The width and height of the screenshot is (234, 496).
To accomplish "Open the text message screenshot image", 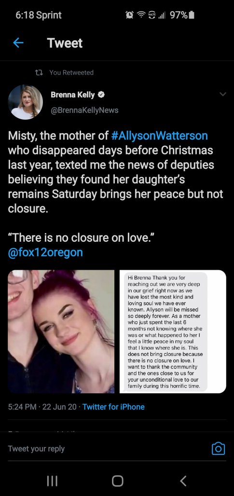I will coord(173,331).
